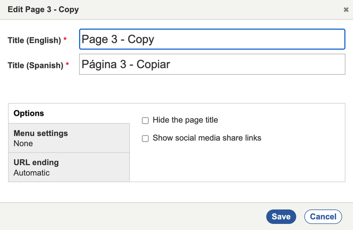This screenshot has width=353, height=230.
Task: Click the Title (Spanish) text field
Action: coord(212,64)
